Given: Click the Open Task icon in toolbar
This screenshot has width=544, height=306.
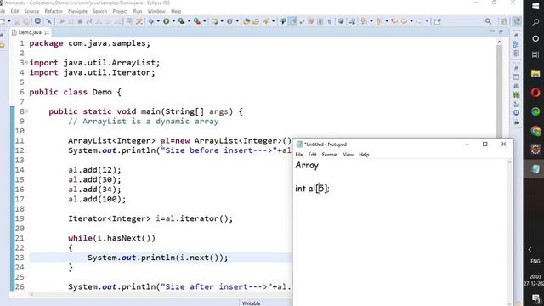Looking at the screenshot, I should 256,21.
